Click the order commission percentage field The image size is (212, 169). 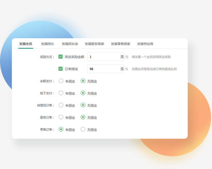tap(106, 69)
